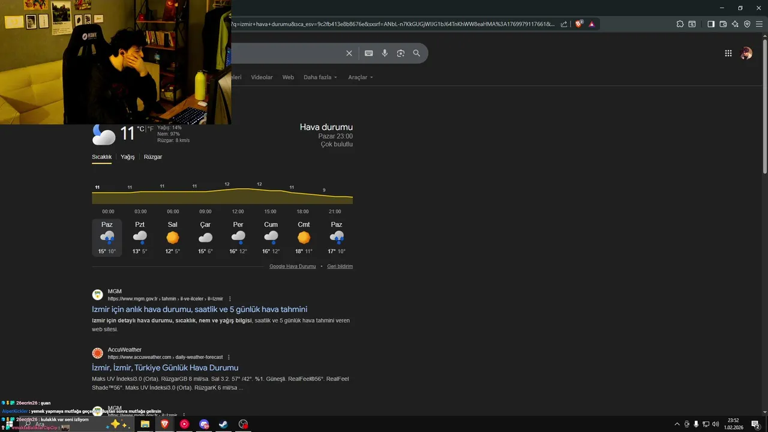Open the Google Hava Durumu link

292,266
